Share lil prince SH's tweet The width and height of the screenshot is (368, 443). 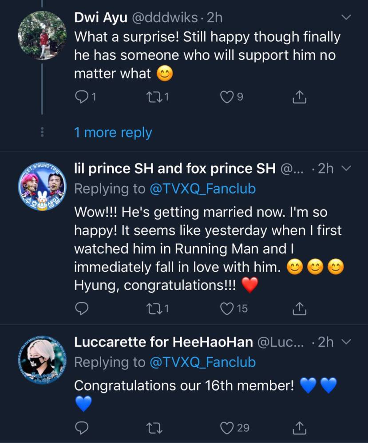click(x=300, y=308)
